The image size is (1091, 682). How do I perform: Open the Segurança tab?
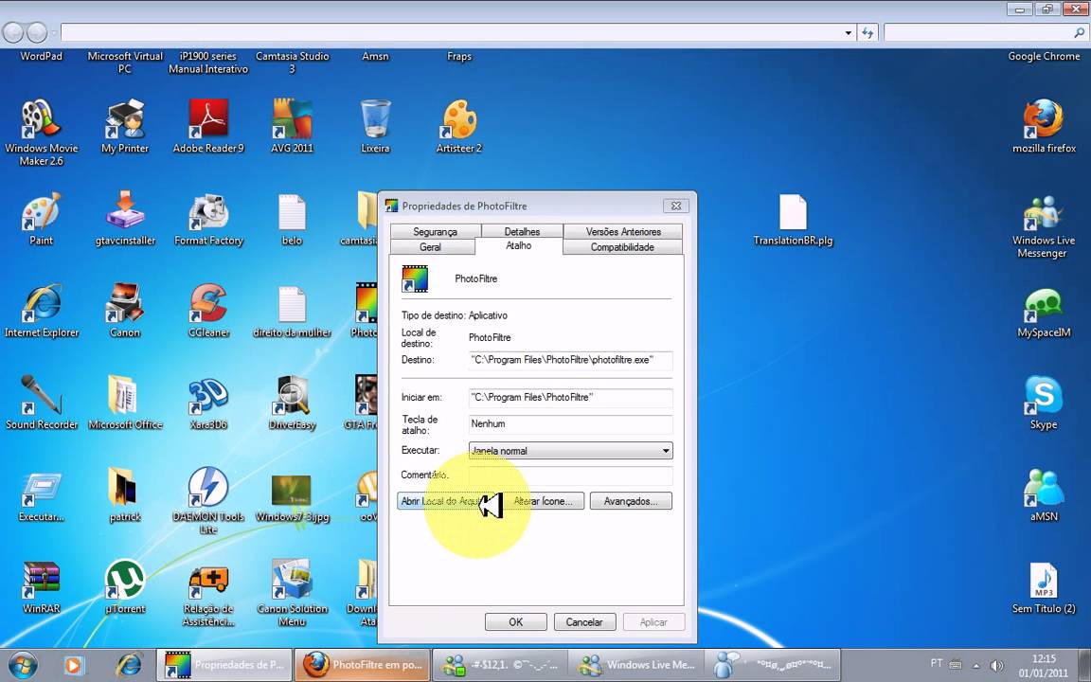pos(435,232)
